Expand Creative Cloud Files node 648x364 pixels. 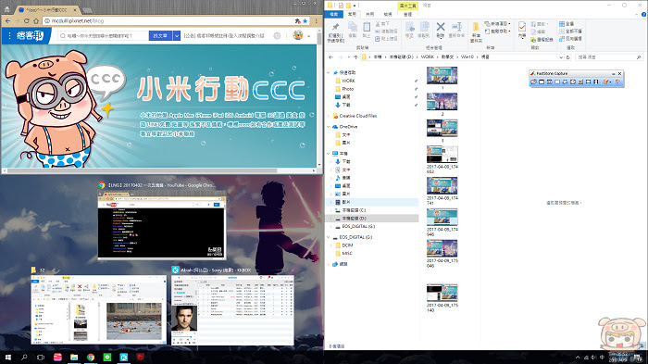coord(330,116)
